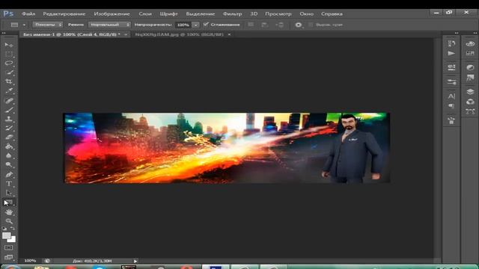Select the Path Selection tool
The width and height of the screenshot is (479, 269).
[x=8, y=193]
